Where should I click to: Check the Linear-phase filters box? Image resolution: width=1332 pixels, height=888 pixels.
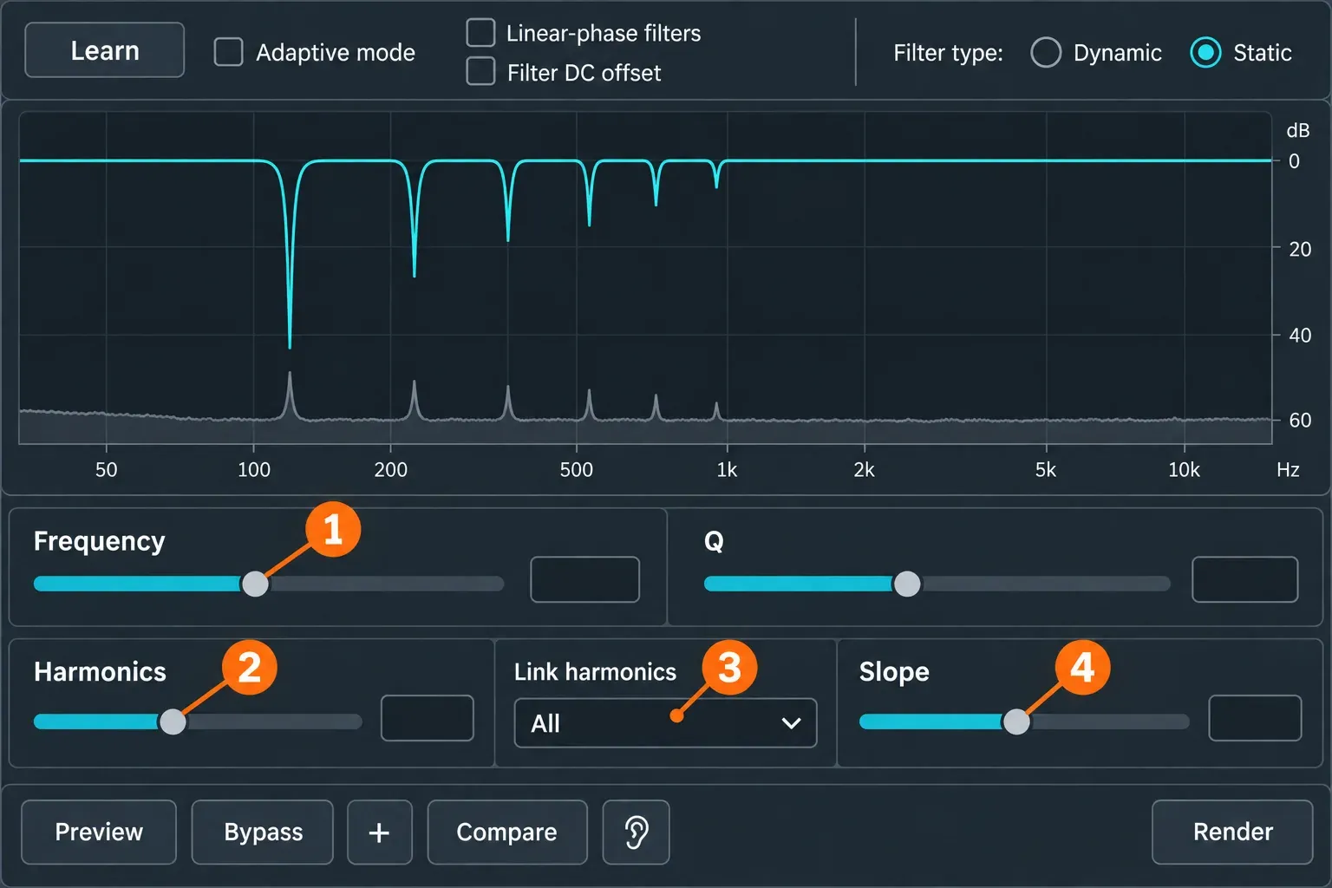[x=480, y=32]
